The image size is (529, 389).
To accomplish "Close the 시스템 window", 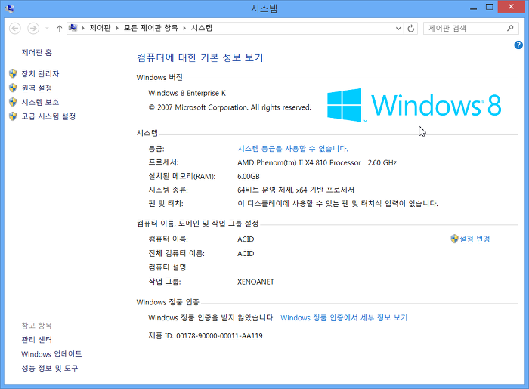I will tap(511, 7).
